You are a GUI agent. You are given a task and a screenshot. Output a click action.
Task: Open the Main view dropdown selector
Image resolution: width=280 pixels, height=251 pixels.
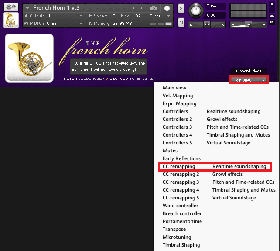[249, 80]
